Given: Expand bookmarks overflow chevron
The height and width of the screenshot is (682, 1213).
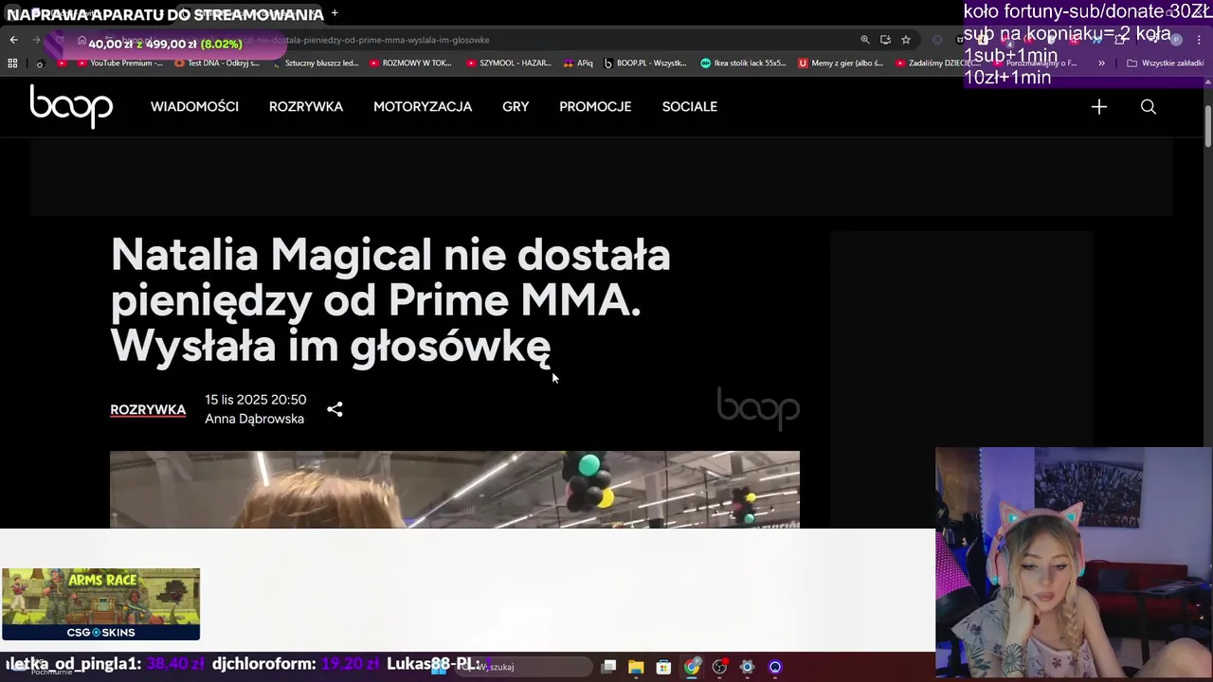Looking at the screenshot, I should click(x=1101, y=63).
